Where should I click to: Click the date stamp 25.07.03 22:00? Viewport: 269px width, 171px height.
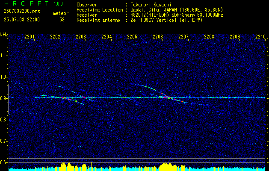pyautogui.click(x=22, y=20)
